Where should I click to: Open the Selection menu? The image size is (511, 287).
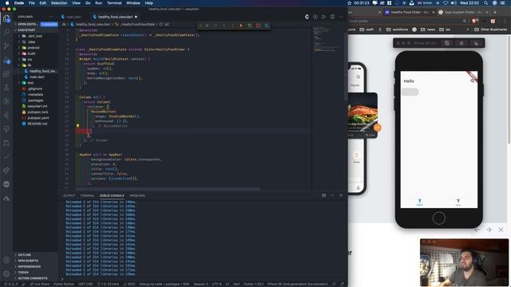pyautogui.click(x=59, y=3)
